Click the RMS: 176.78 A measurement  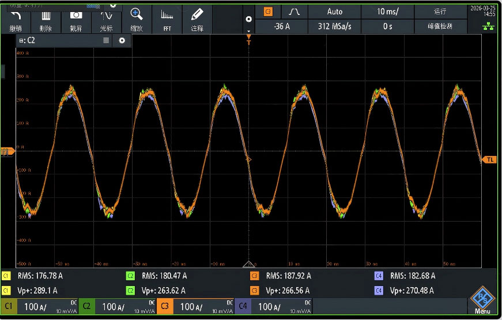point(40,276)
